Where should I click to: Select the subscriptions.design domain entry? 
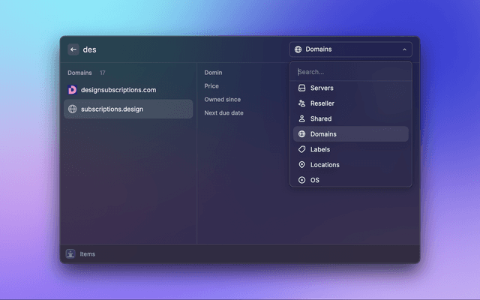point(112,109)
